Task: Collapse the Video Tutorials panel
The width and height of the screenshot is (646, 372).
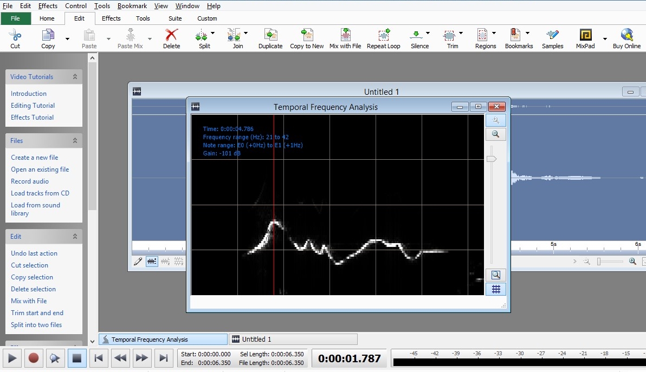Action: tap(75, 76)
